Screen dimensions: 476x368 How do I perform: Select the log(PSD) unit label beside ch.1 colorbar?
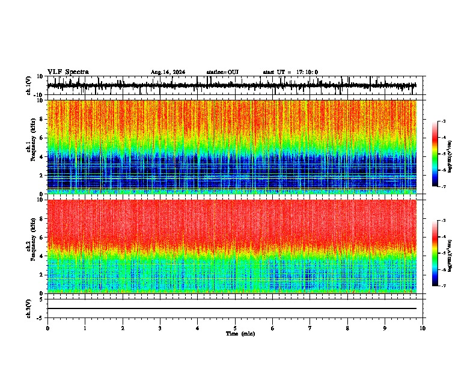click(450, 157)
